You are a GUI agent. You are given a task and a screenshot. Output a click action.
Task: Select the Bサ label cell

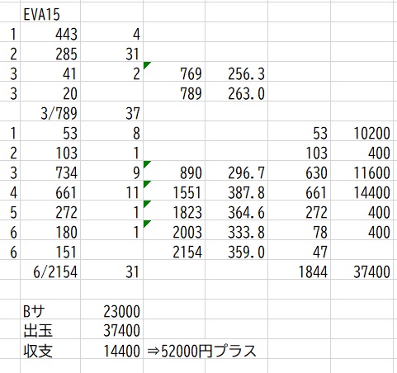50,309
